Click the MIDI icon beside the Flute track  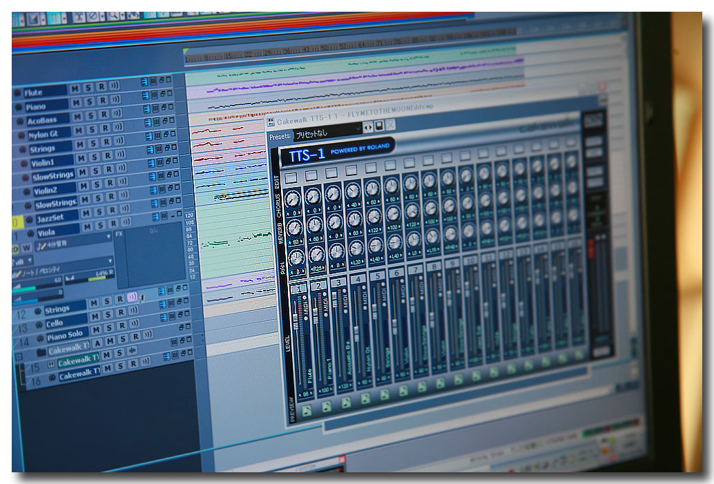(18, 93)
